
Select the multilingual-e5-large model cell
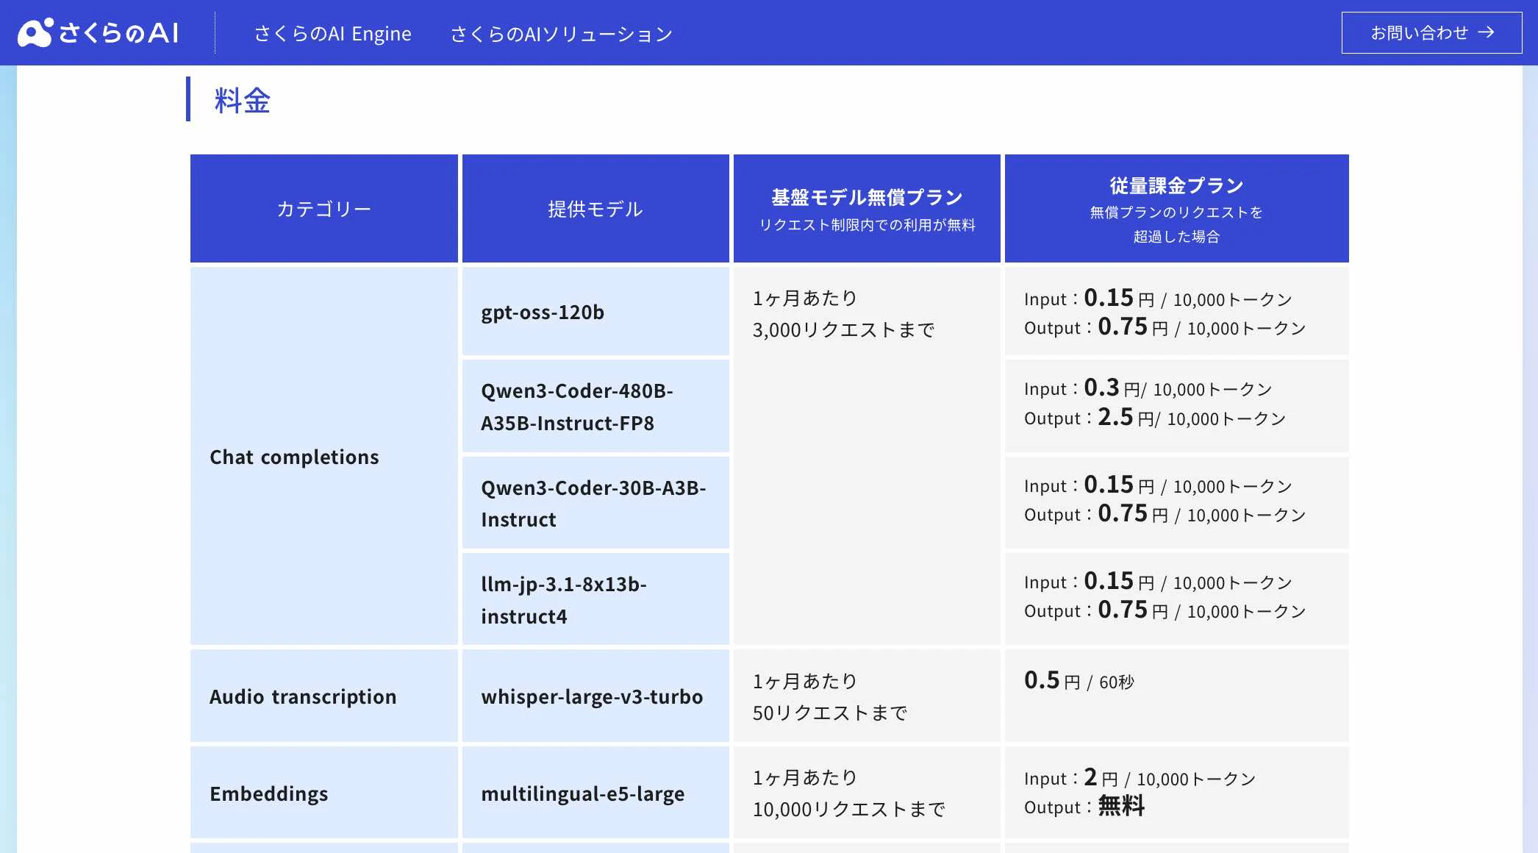click(x=595, y=793)
